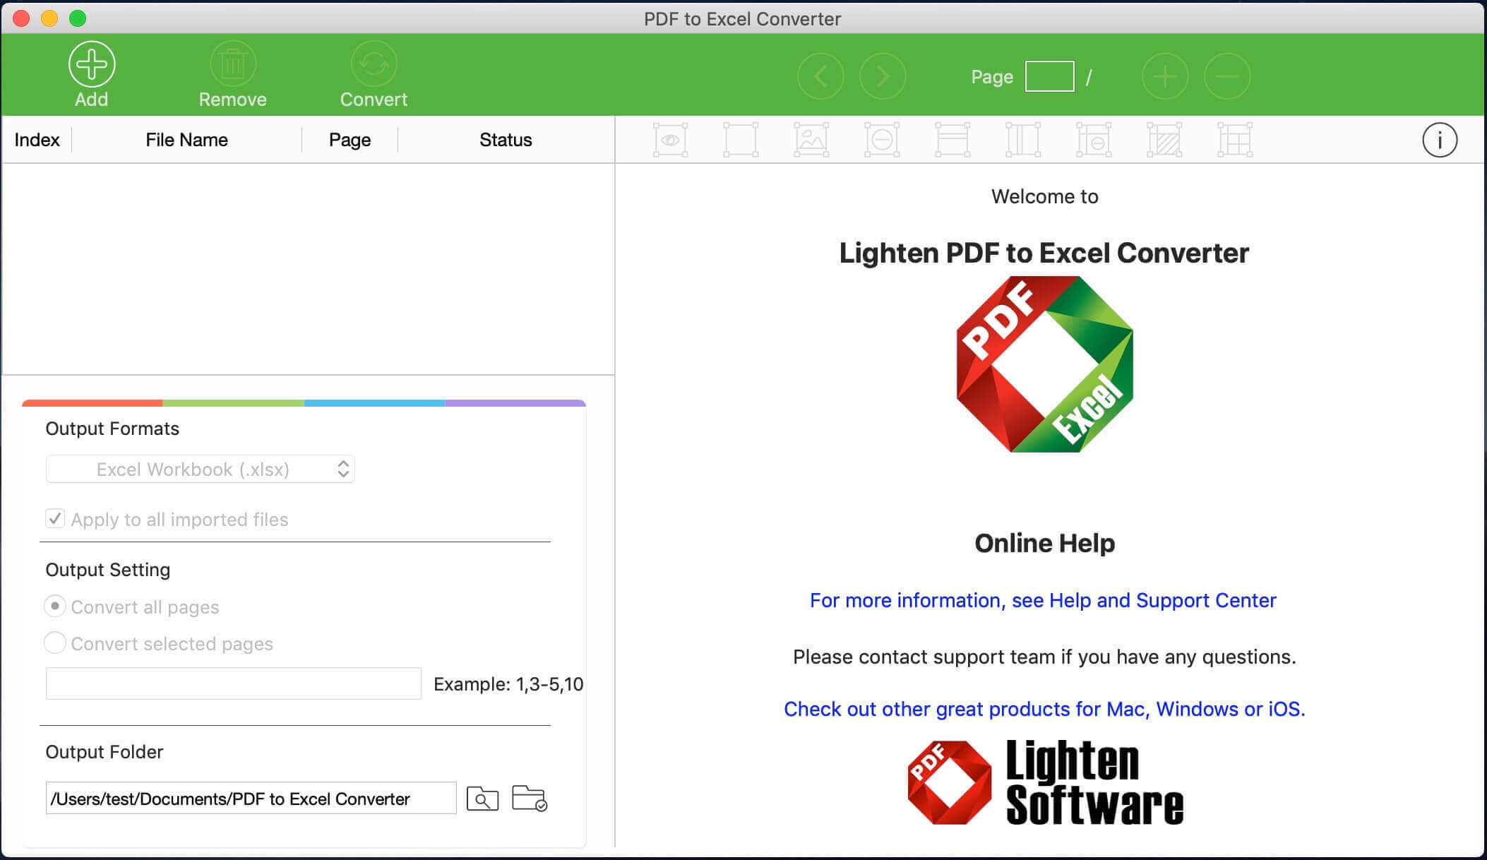The height and width of the screenshot is (860, 1487).
Task: Select Convert selected pages option
Action: coord(55,643)
